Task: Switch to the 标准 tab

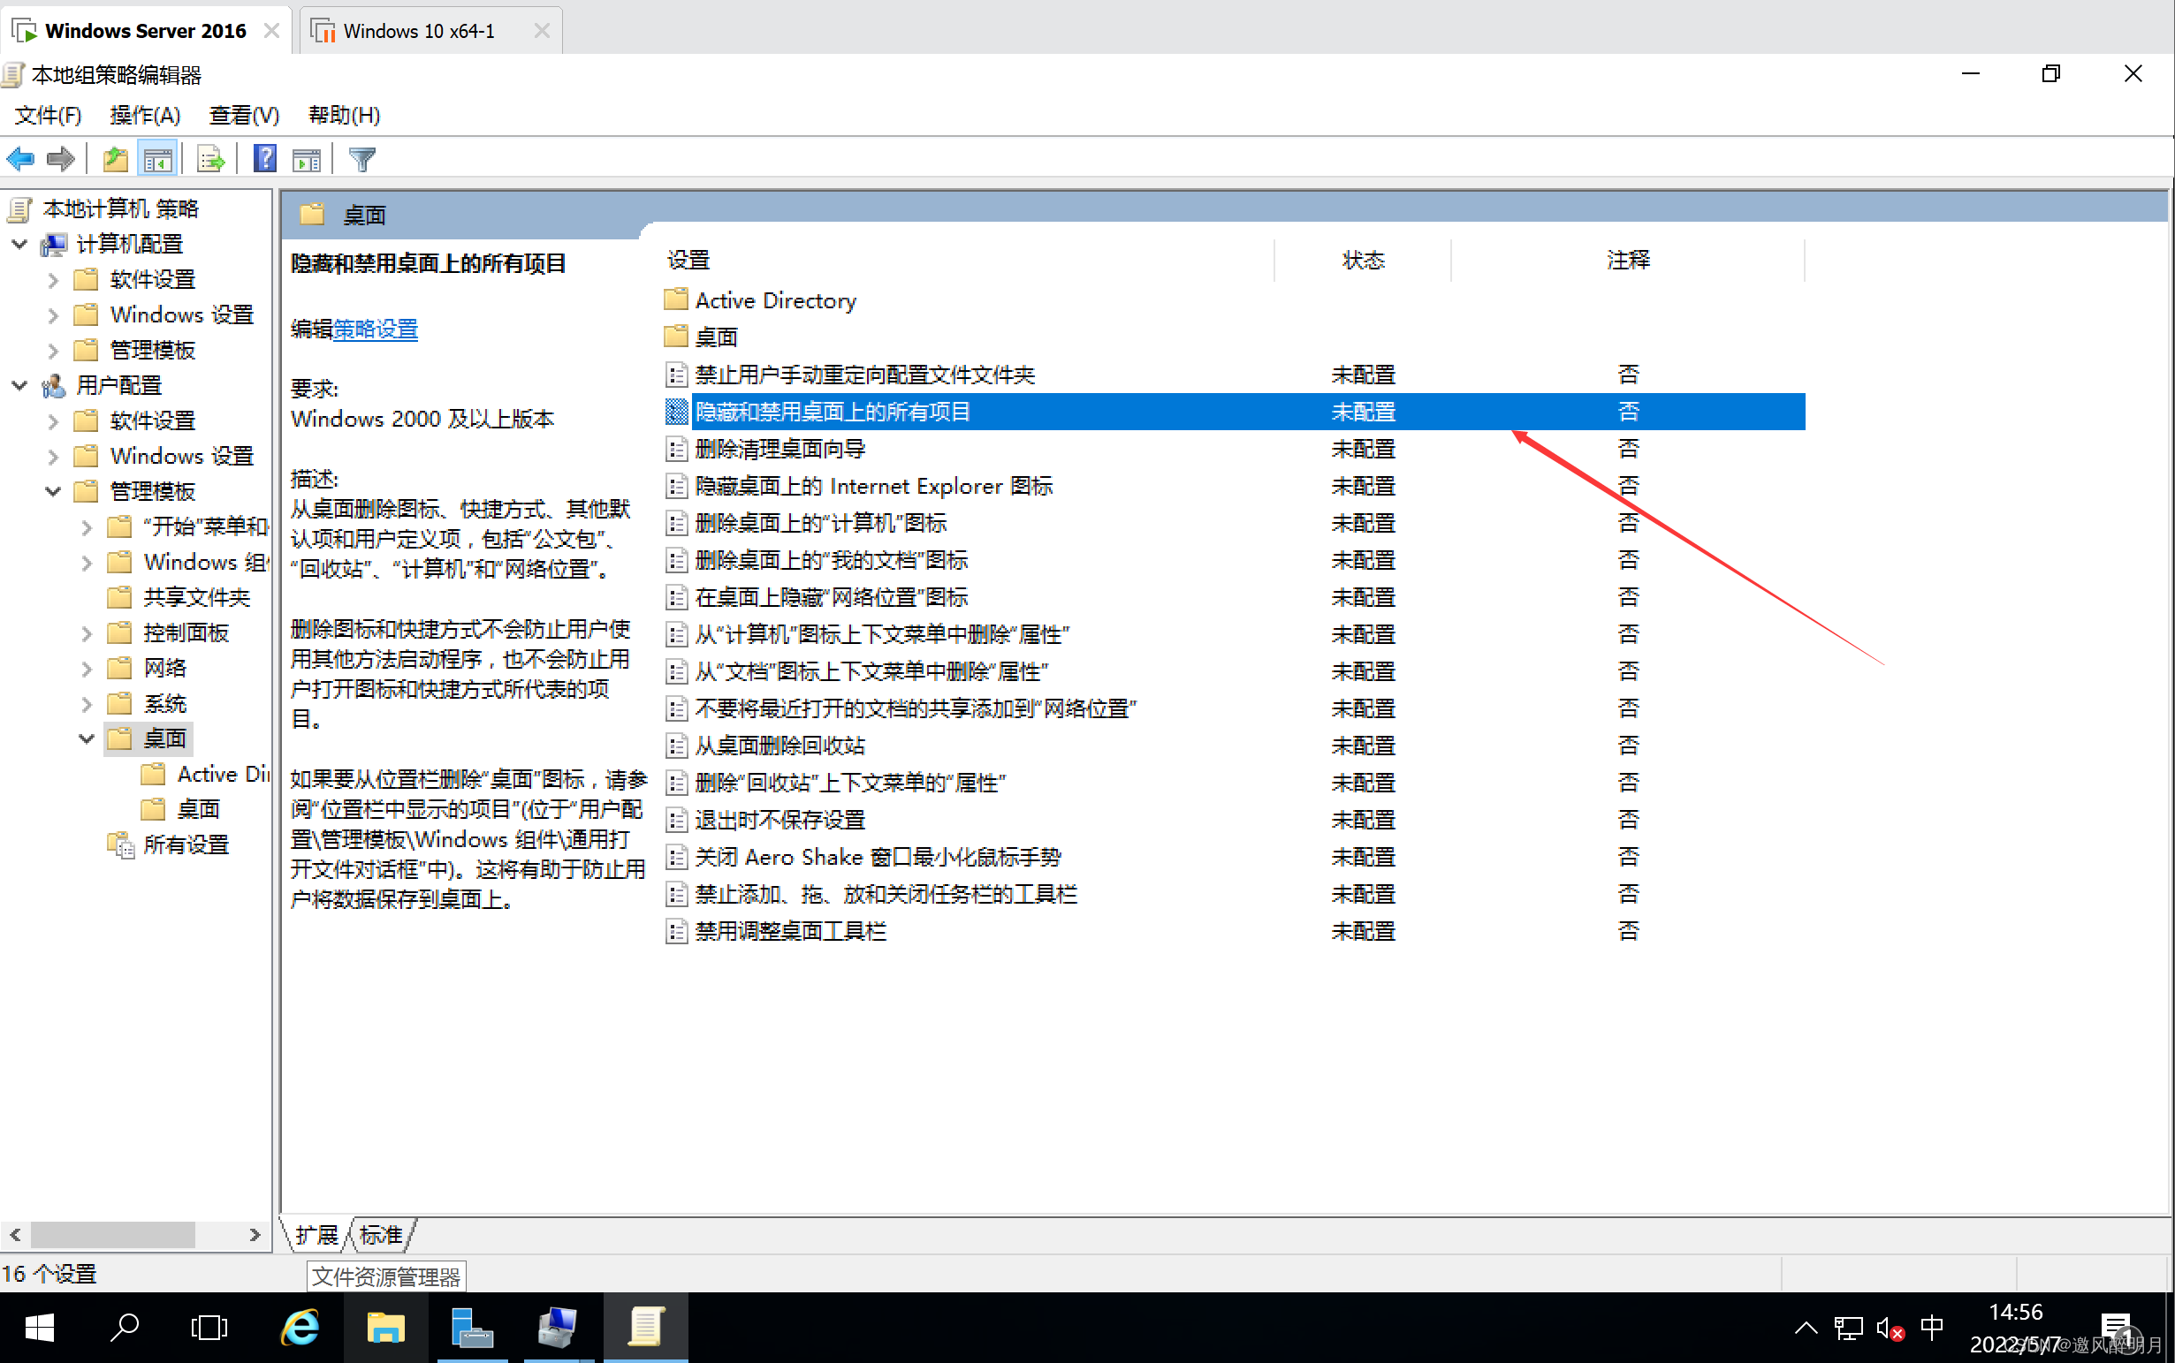Action: (x=382, y=1235)
